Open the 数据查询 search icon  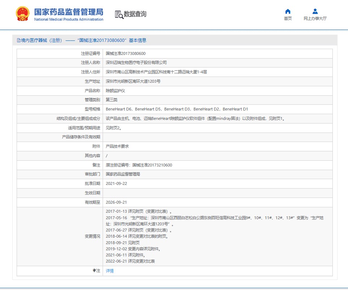click(119, 15)
